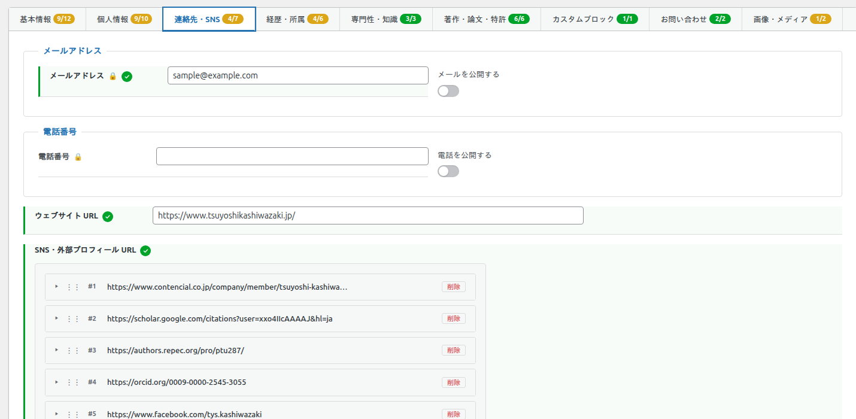This screenshot has height=419, width=856.
Task: Click green checkmark next to SNS・外部プロフィール URL
Action: (145, 251)
